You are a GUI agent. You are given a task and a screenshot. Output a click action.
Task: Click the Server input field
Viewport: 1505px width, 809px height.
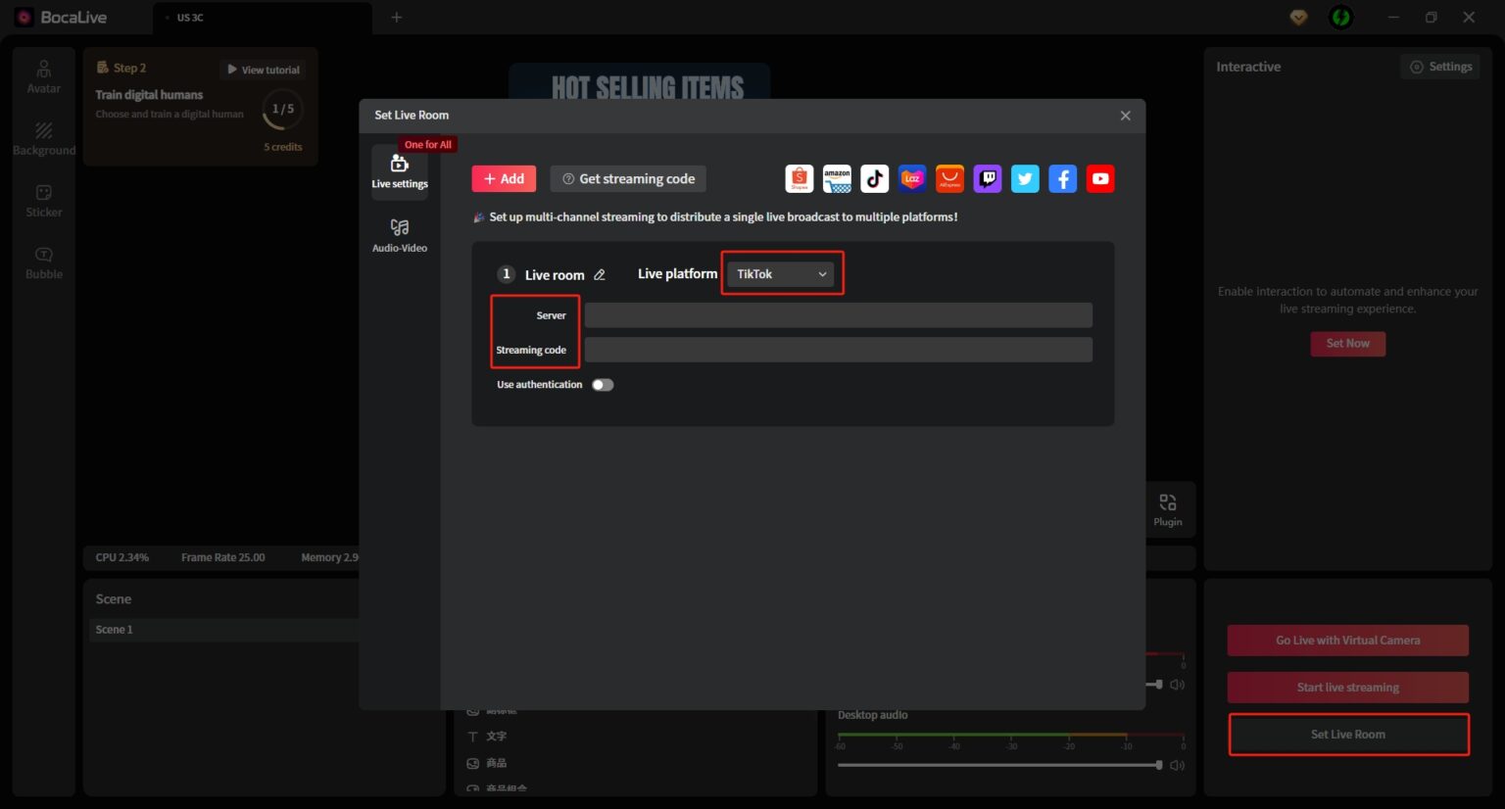coord(838,315)
